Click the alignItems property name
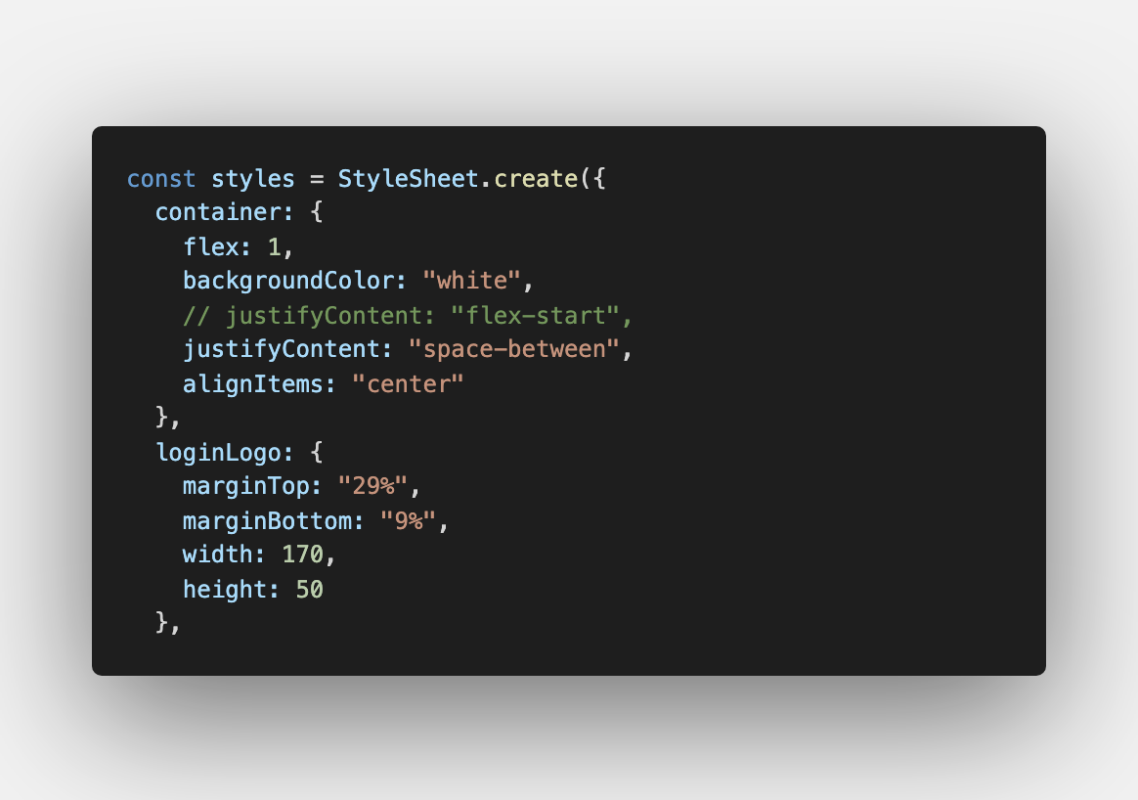The image size is (1138, 800). [252, 384]
